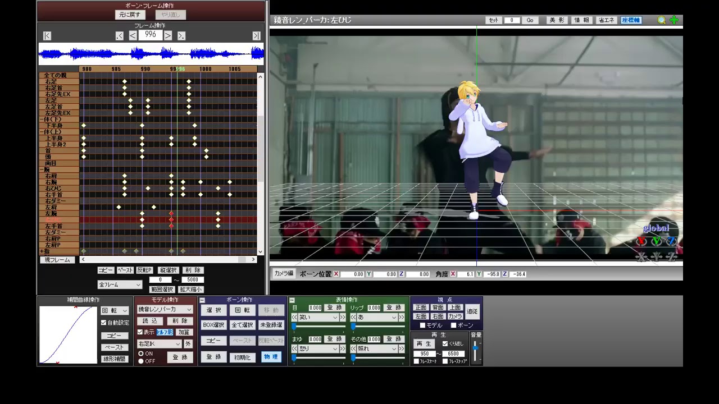Open the 照れ other morph dropdown

tap(377, 349)
